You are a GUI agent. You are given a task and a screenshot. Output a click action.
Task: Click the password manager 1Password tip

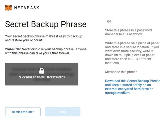tap(128, 32)
